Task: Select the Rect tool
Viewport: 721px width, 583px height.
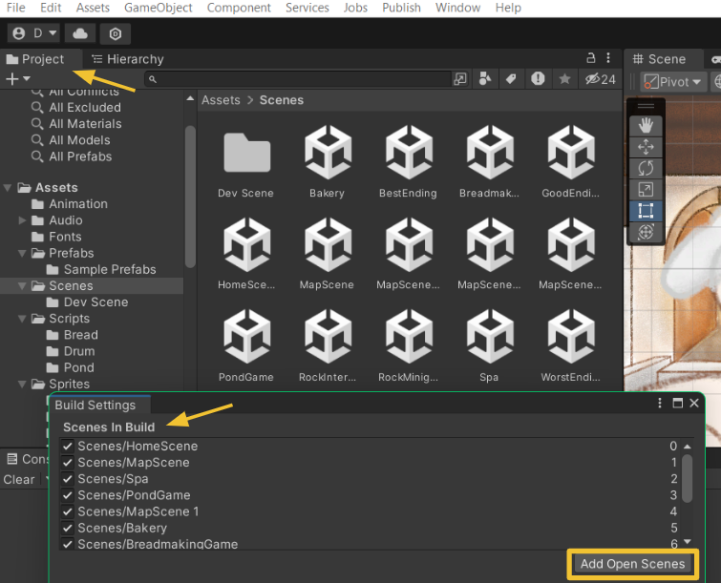Action: pos(646,211)
